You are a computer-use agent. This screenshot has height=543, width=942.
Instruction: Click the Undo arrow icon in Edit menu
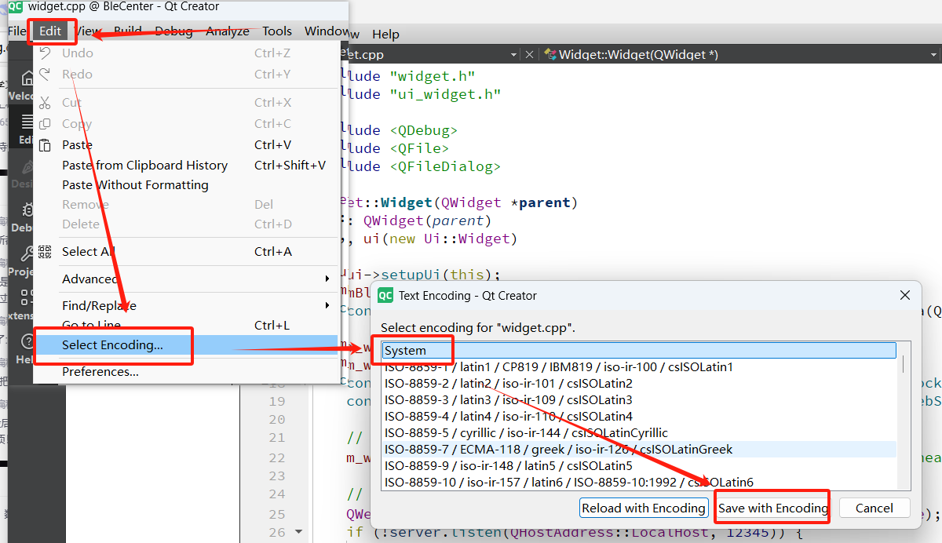coord(46,53)
